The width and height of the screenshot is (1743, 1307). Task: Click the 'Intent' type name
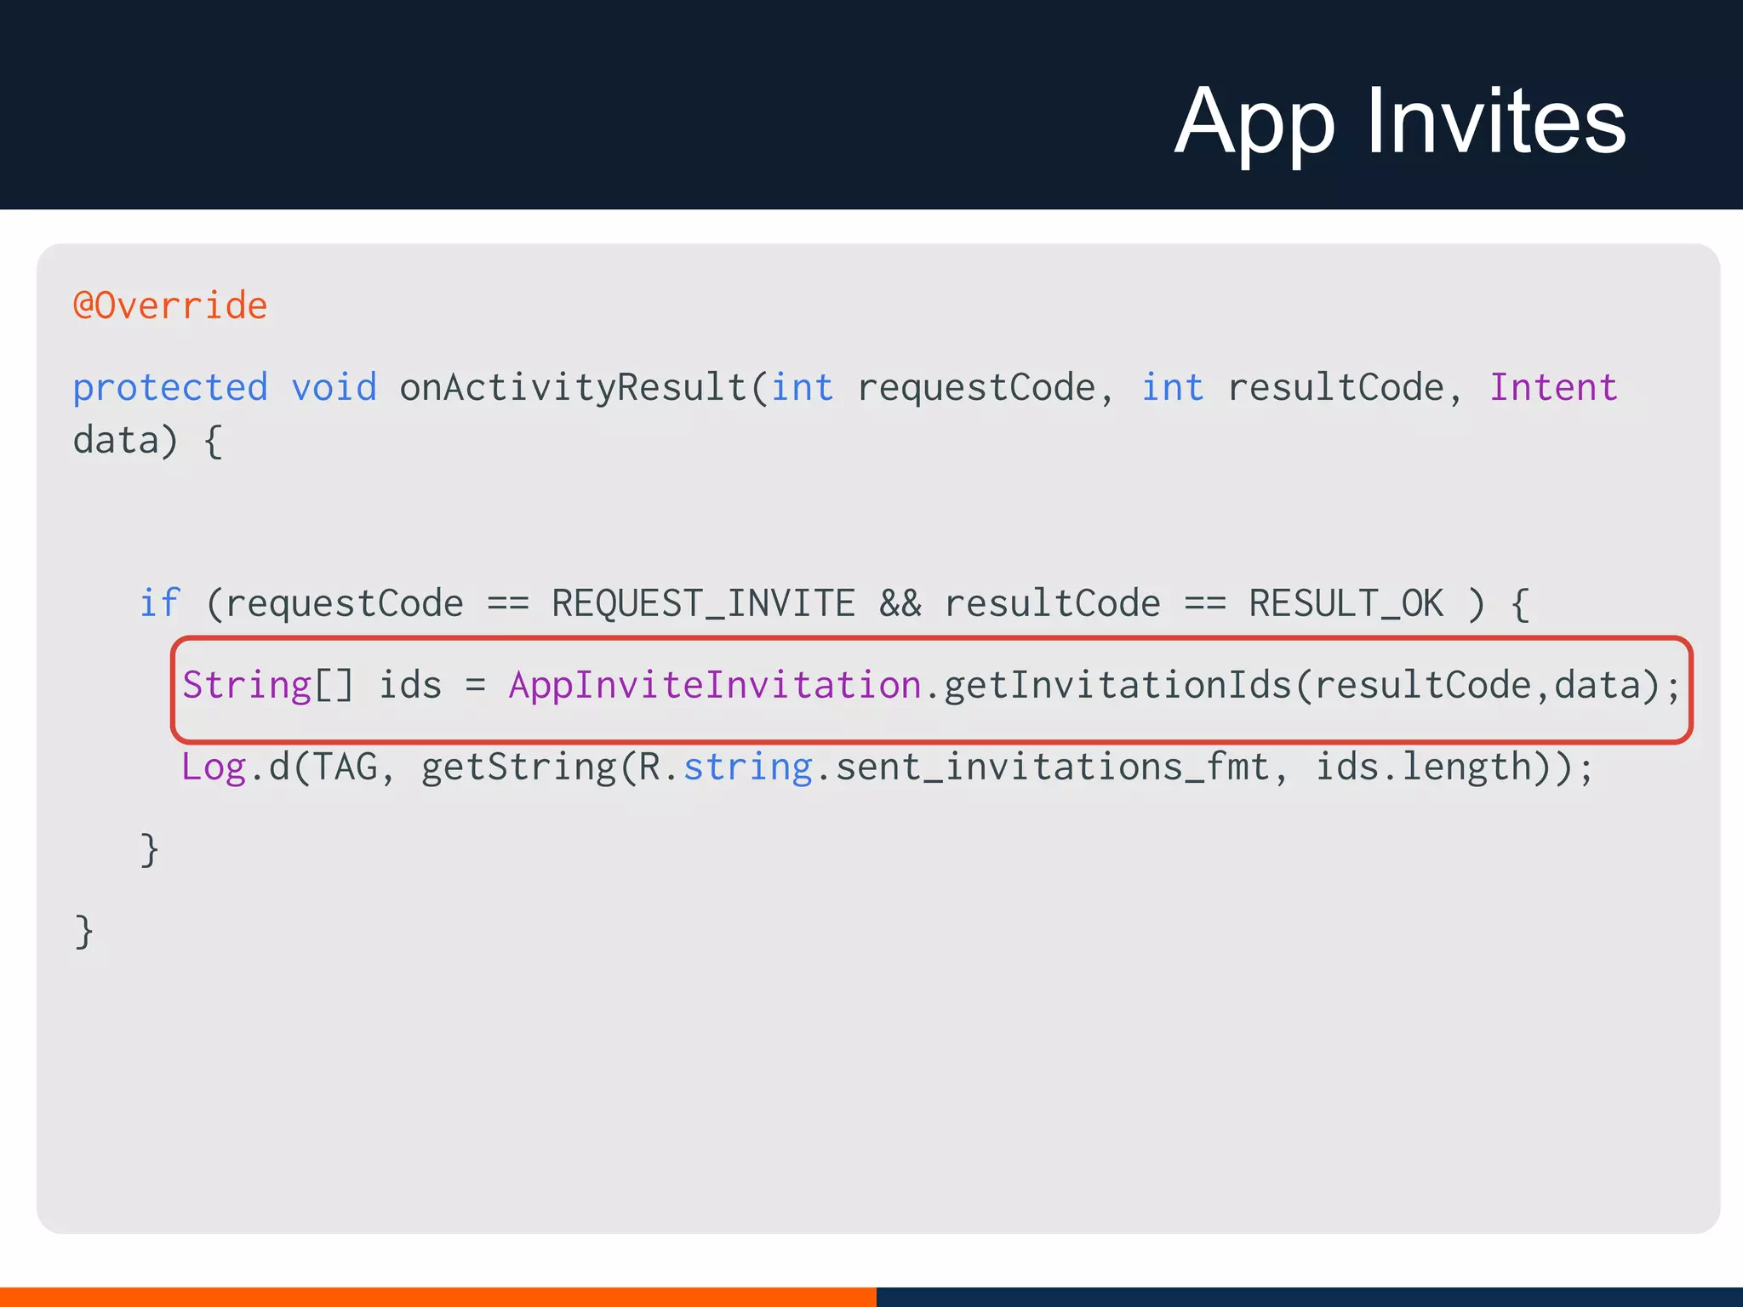(1552, 387)
